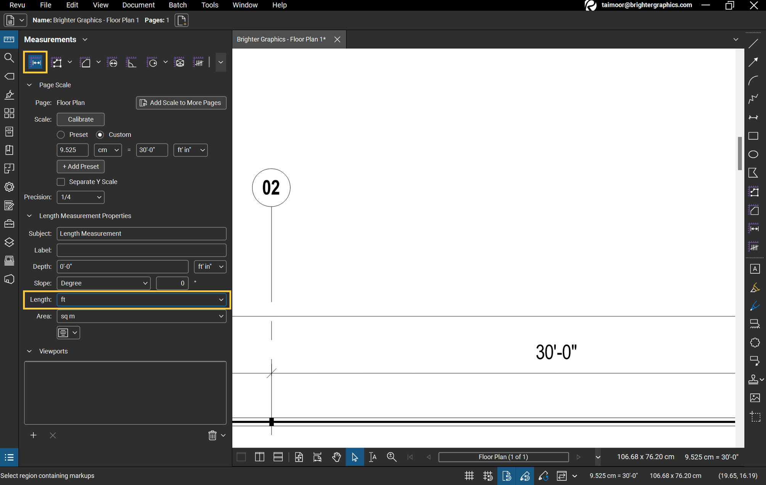Select the Count measurement tool
The image size is (766, 485).
pyautogui.click(x=199, y=62)
